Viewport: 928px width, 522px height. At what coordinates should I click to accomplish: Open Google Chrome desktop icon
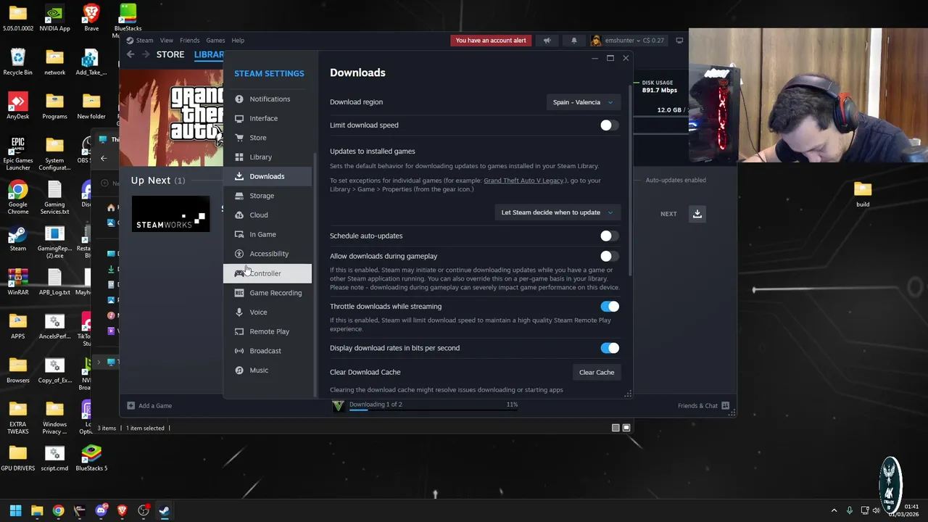click(17, 196)
